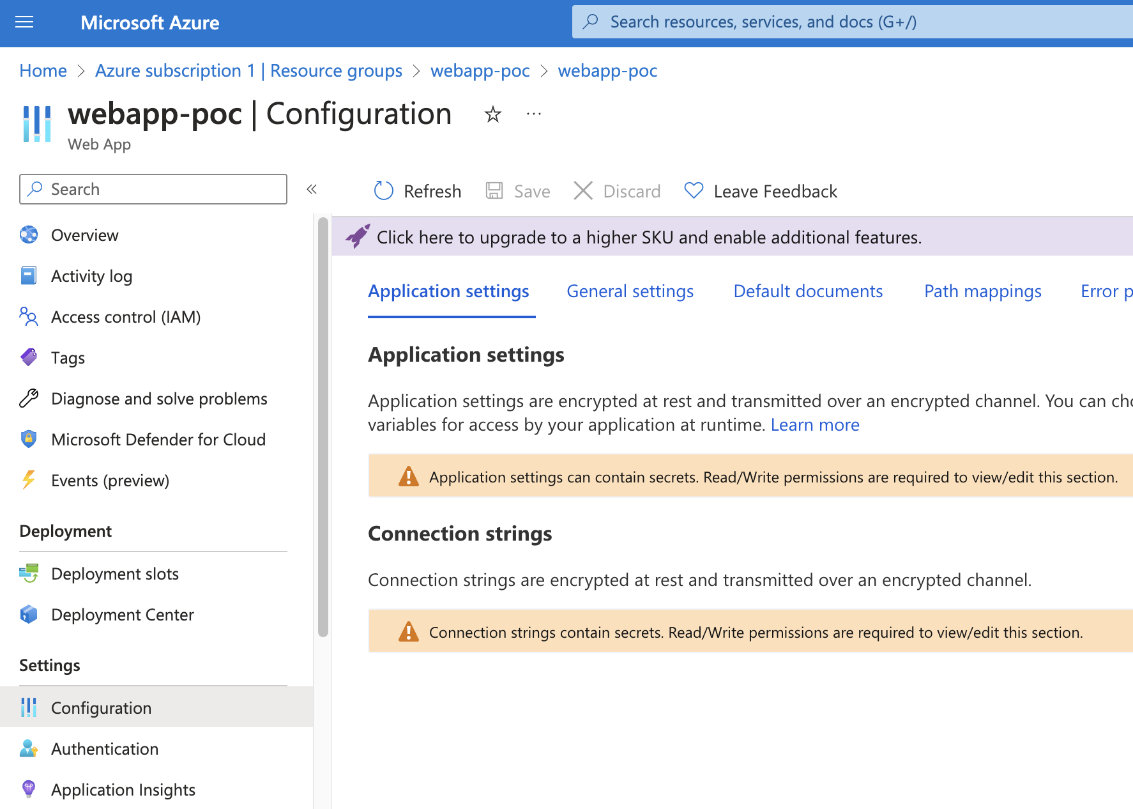
Task: Click the upgrade to higher SKU banner
Action: [648, 237]
